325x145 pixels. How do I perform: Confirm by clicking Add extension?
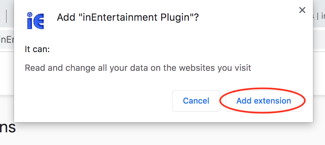pos(264,101)
